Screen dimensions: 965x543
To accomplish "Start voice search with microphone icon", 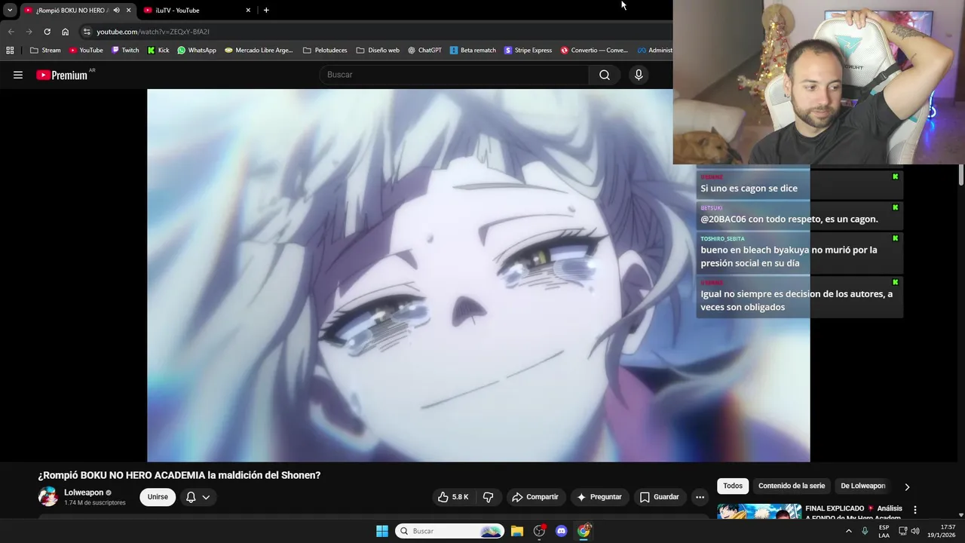I will pos(639,75).
